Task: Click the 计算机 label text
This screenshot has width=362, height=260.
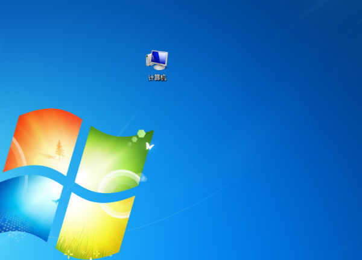Action: click(x=157, y=78)
